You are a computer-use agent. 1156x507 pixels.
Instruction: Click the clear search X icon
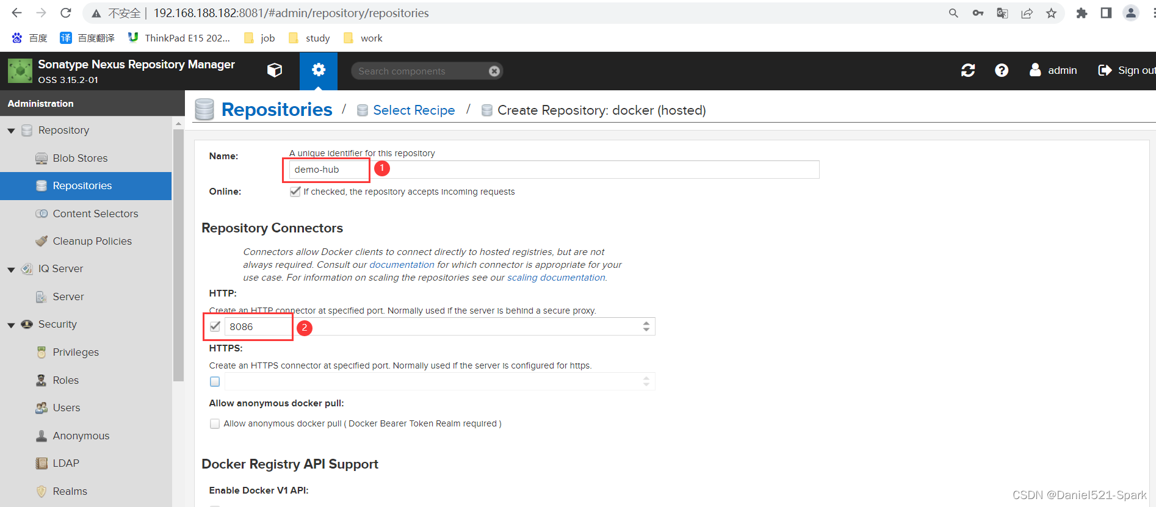[x=494, y=71]
